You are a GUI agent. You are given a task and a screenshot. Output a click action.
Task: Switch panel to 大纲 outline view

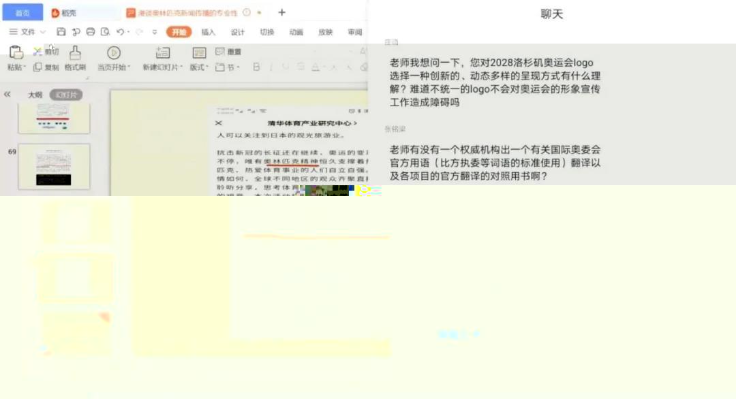pyautogui.click(x=35, y=95)
